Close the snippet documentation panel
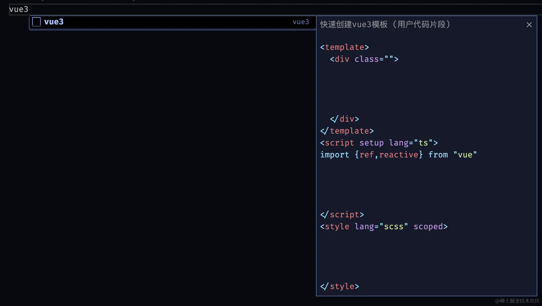Viewport: 542px width, 306px height. click(x=529, y=25)
